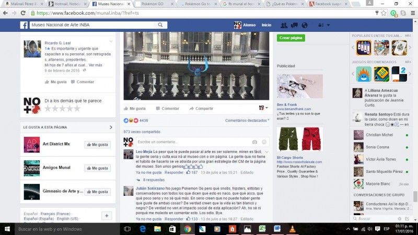Click the Compartir share button on post
The height and width of the screenshot is (235, 418).
click(201, 109)
